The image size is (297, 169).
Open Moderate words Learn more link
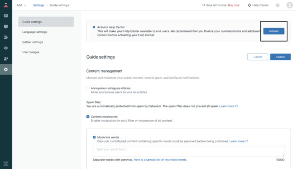pyautogui.click(x=239, y=141)
